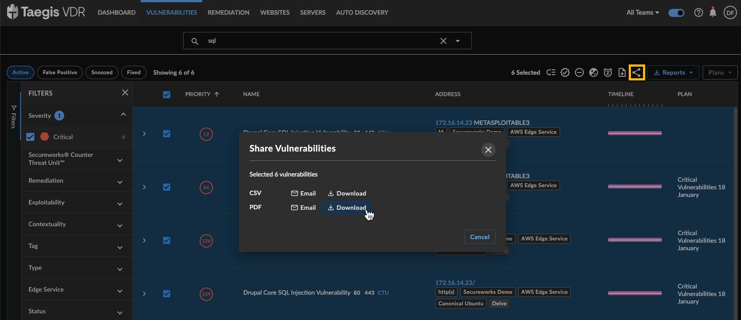Open the Vulnerabilities tab
This screenshot has width=741, height=320.
point(172,12)
